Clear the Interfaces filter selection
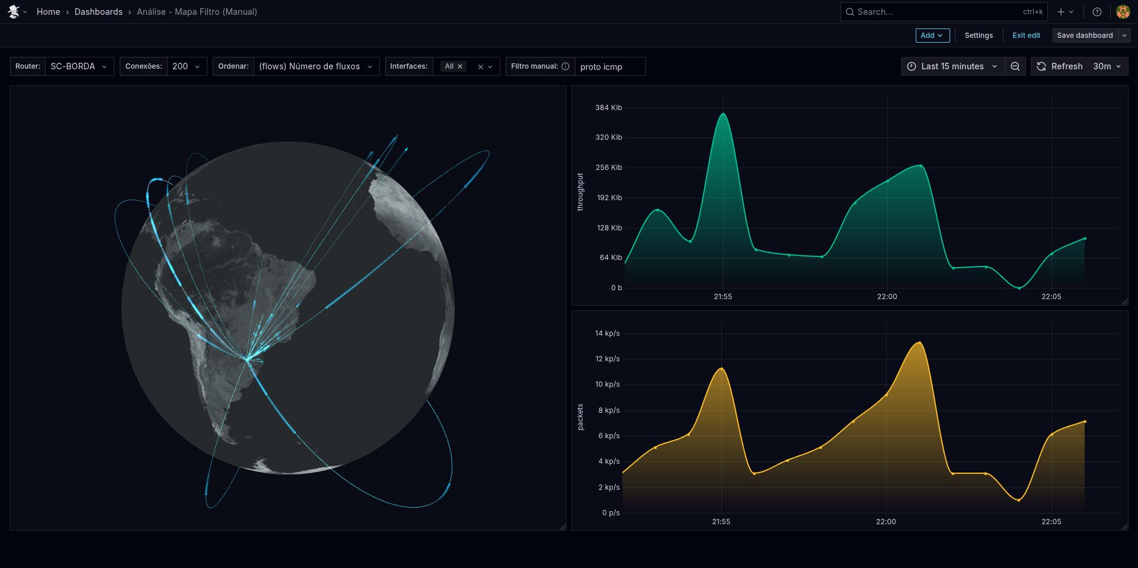The height and width of the screenshot is (568, 1138). point(480,67)
